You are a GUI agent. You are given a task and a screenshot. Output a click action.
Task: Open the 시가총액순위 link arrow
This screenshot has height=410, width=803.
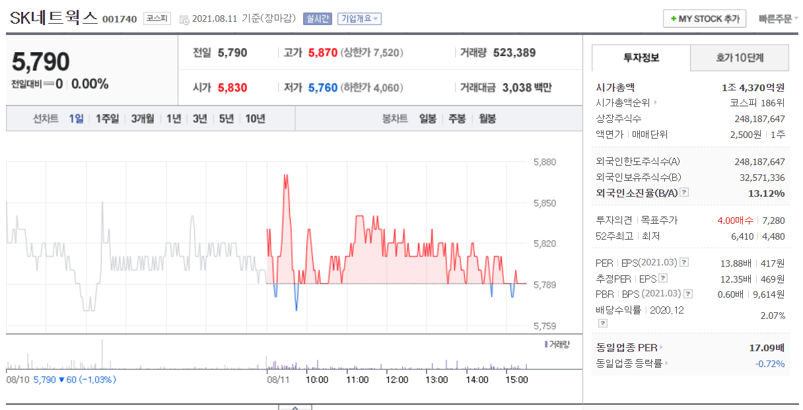(655, 103)
